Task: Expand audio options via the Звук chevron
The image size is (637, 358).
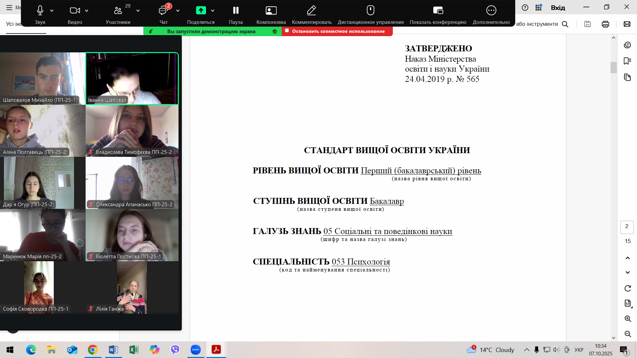Action: [x=51, y=11]
